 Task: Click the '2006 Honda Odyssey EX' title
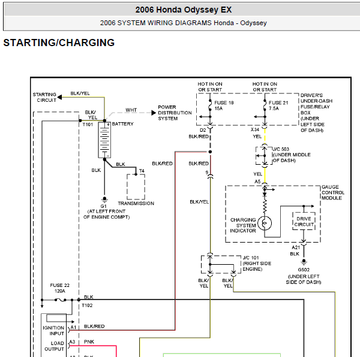(x=184, y=10)
